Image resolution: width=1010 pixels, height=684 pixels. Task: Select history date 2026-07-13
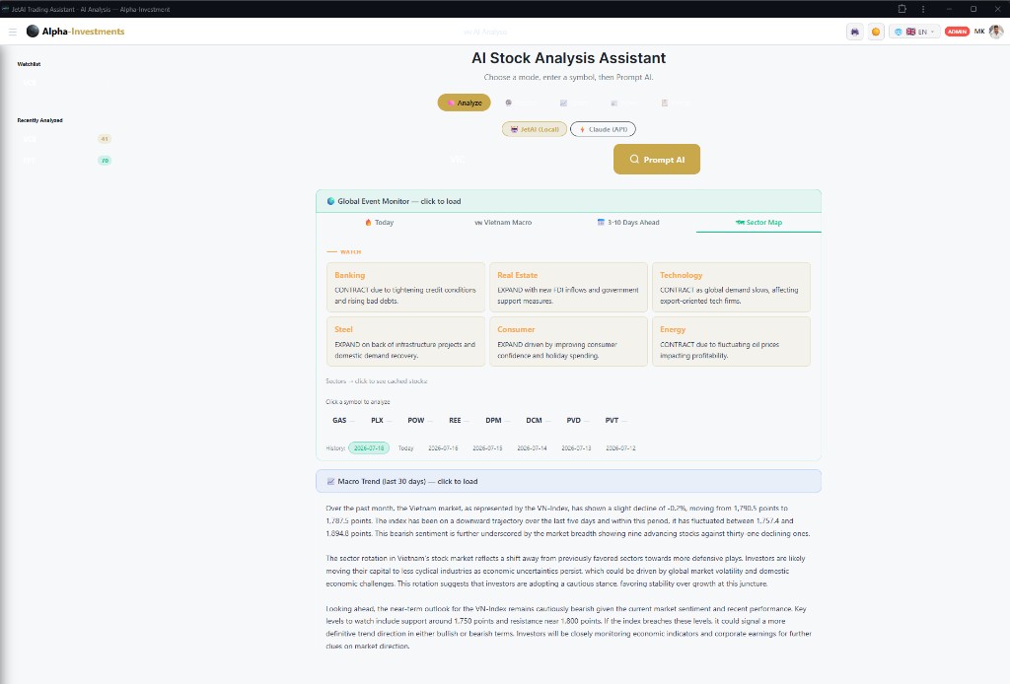[576, 447]
